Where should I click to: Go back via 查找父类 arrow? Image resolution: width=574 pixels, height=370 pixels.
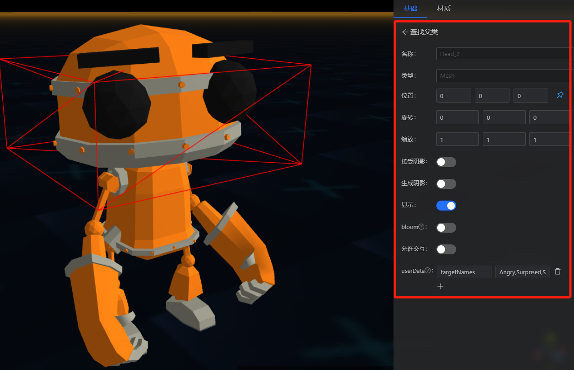[x=405, y=32]
